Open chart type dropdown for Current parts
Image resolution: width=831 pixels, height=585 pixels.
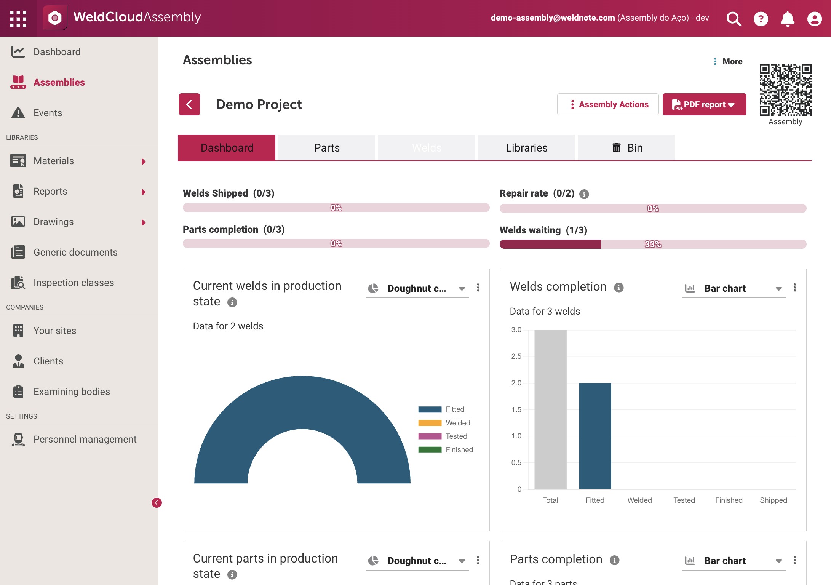point(417,561)
